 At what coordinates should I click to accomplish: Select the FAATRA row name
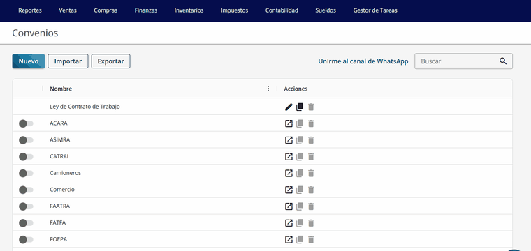coord(60,206)
